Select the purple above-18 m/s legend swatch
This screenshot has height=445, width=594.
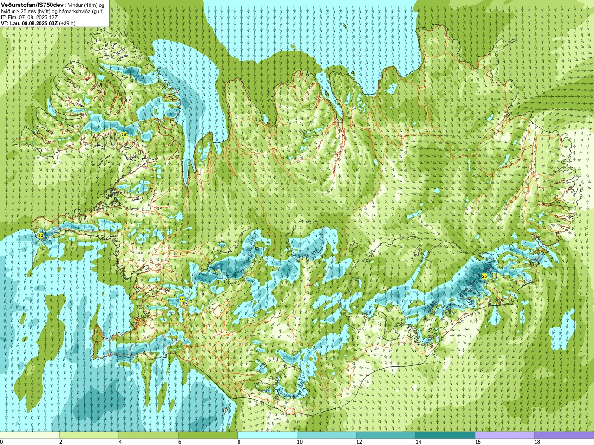coord(564,435)
